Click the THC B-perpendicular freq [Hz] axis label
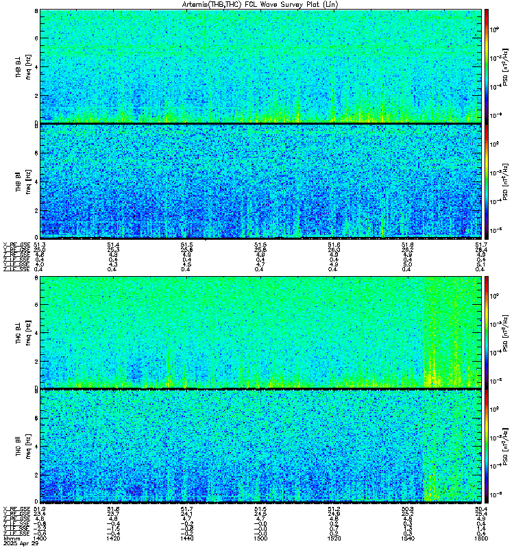Viewport: 514px width, 548px height. point(28,333)
